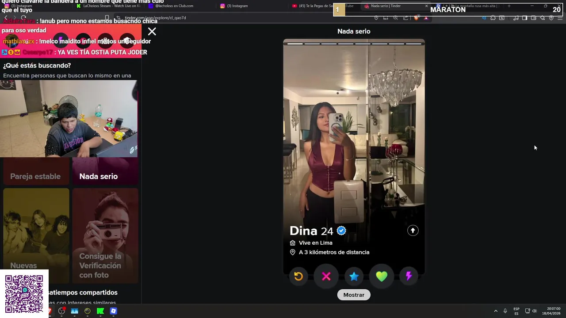The height and width of the screenshot is (318, 566).
Task: Click Dina's blue verified badge
Action: [341, 231]
